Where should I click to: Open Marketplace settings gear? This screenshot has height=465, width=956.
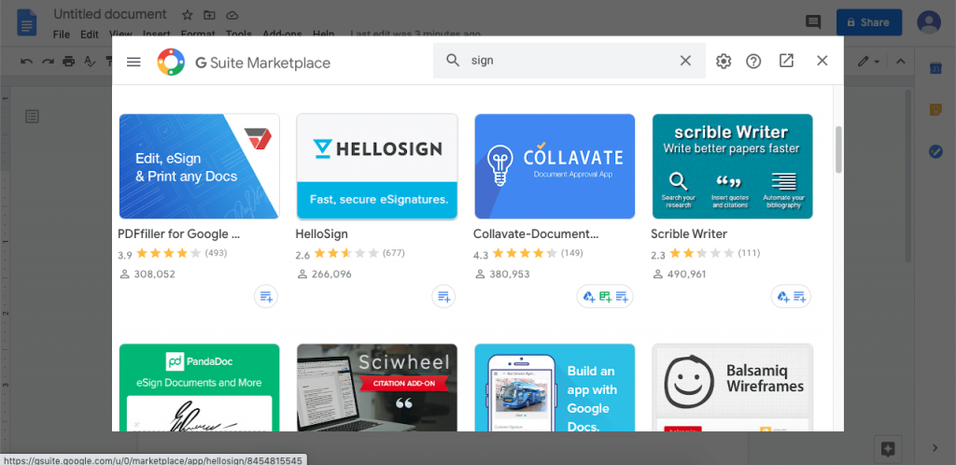coord(724,61)
